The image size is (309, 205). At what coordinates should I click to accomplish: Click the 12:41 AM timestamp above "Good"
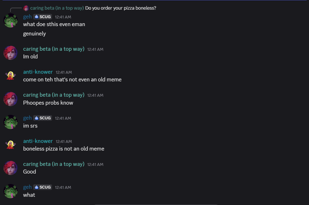tap(95, 164)
